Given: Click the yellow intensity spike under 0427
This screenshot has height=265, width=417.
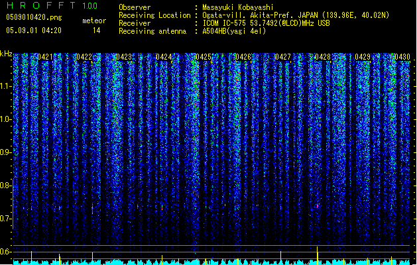Looking at the screenshot, I should [280, 258].
